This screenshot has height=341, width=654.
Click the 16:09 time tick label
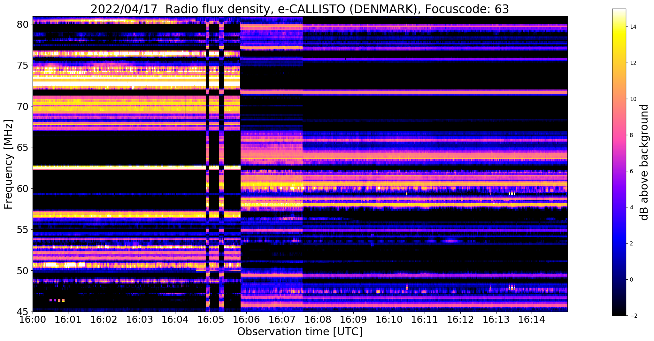[x=353, y=319]
